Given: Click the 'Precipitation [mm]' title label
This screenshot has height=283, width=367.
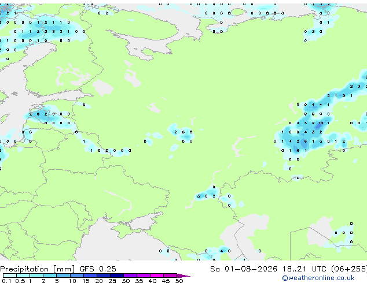Looking at the screenshot, I should 38,269.
